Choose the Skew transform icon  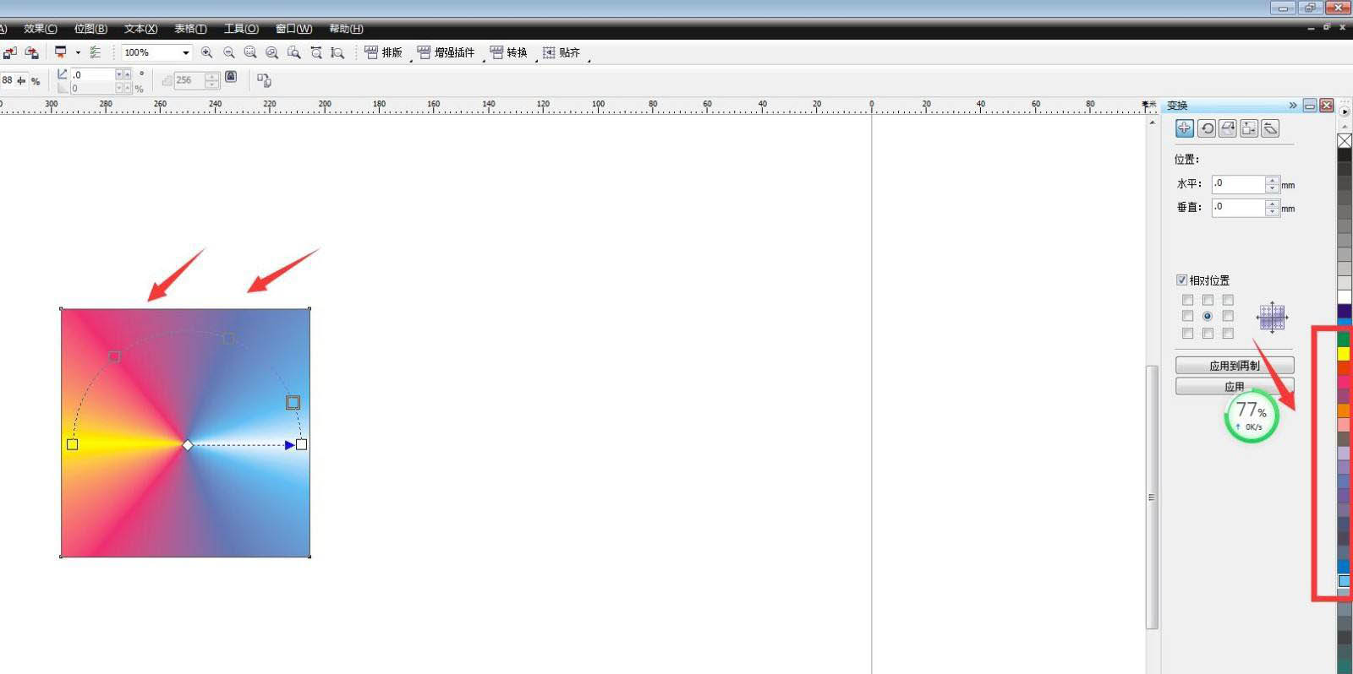1270,128
